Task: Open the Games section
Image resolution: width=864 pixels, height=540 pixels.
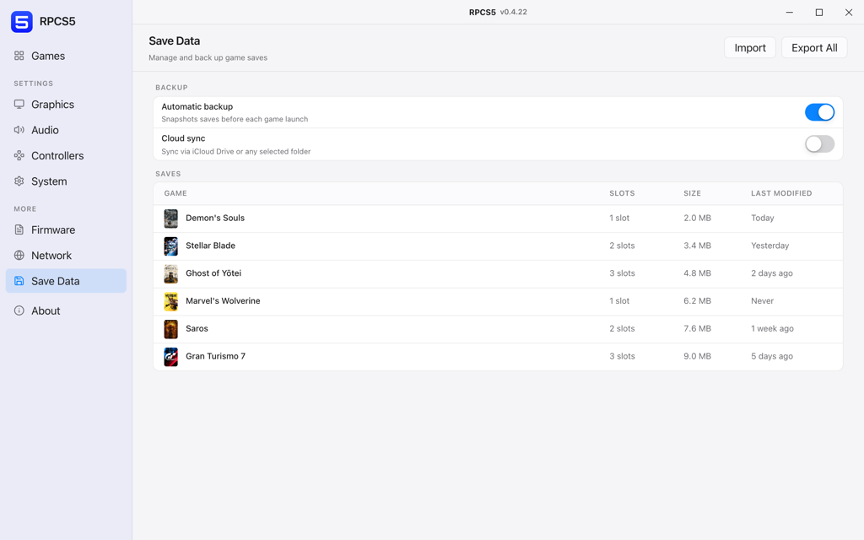Action: pos(66,56)
